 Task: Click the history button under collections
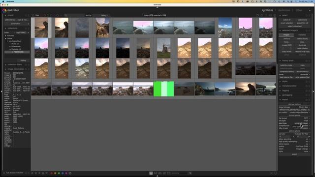(x=23, y=60)
